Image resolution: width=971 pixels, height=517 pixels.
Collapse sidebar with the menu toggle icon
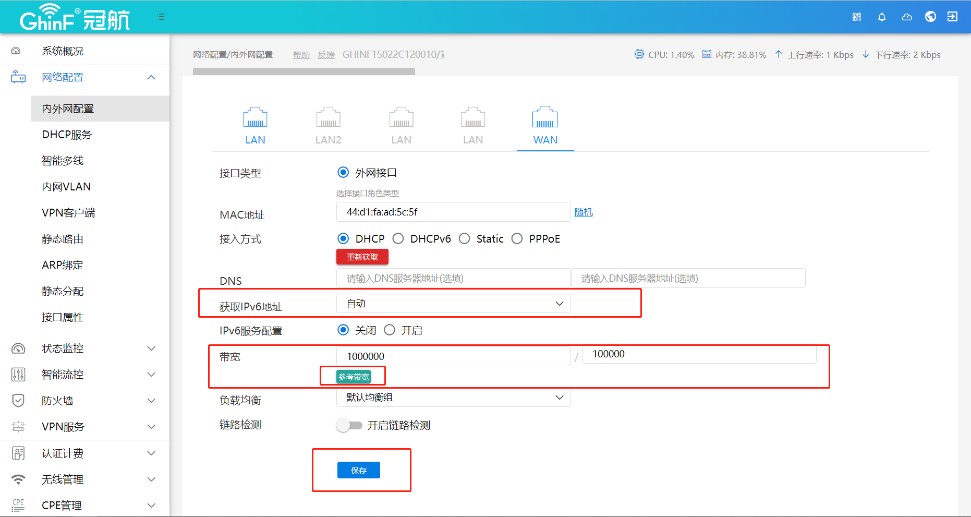pos(161,17)
